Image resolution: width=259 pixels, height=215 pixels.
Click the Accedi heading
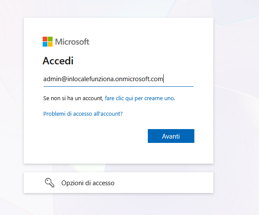click(x=58, y=61)
